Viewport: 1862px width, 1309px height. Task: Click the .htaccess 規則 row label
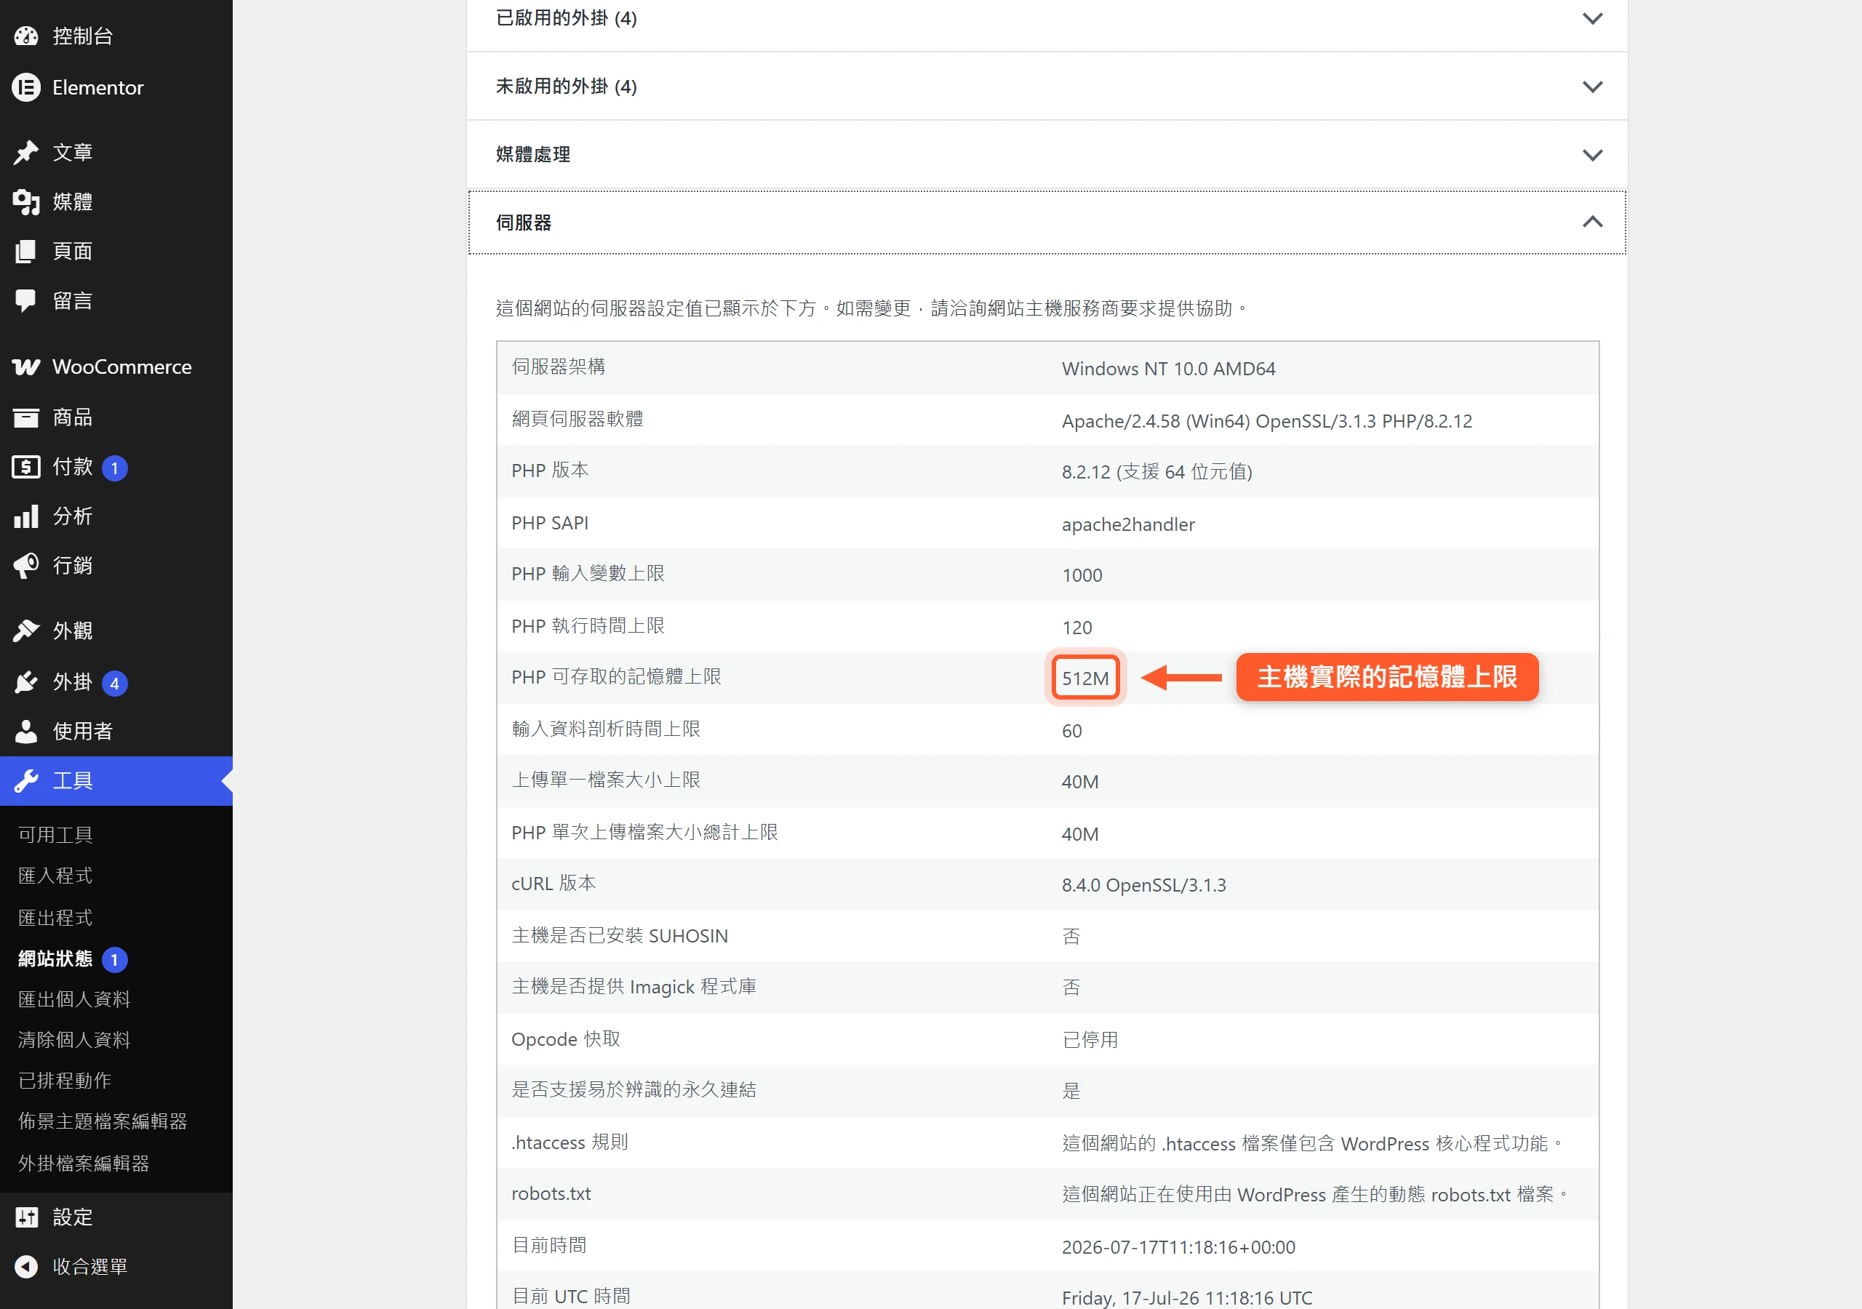[x=570, y=1142]
